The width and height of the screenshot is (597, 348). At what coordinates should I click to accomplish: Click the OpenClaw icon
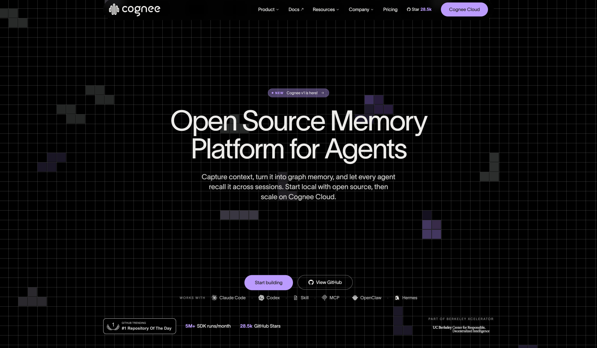355,298
